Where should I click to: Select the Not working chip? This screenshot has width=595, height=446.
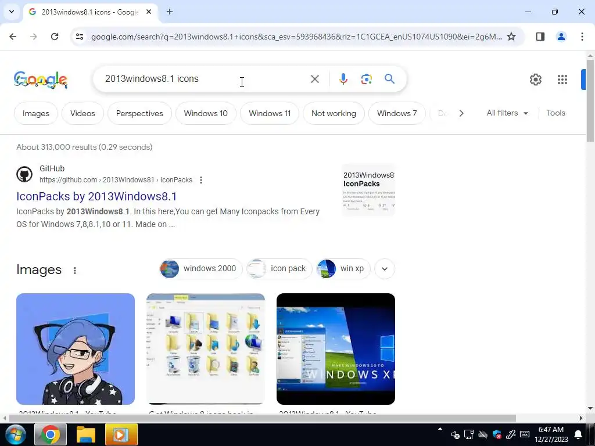pos(334,113)
